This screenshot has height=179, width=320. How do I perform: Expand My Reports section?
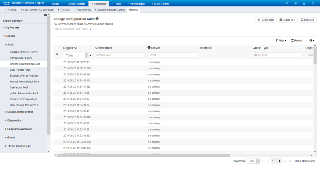(x=12, y=27)
